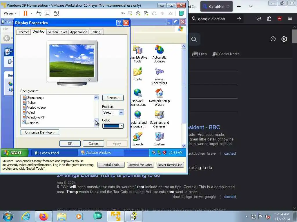The height and width of the screenshot is (222, 297).
Task: Open Firefox extensions puzzle icon
Action: pos(269,19)
